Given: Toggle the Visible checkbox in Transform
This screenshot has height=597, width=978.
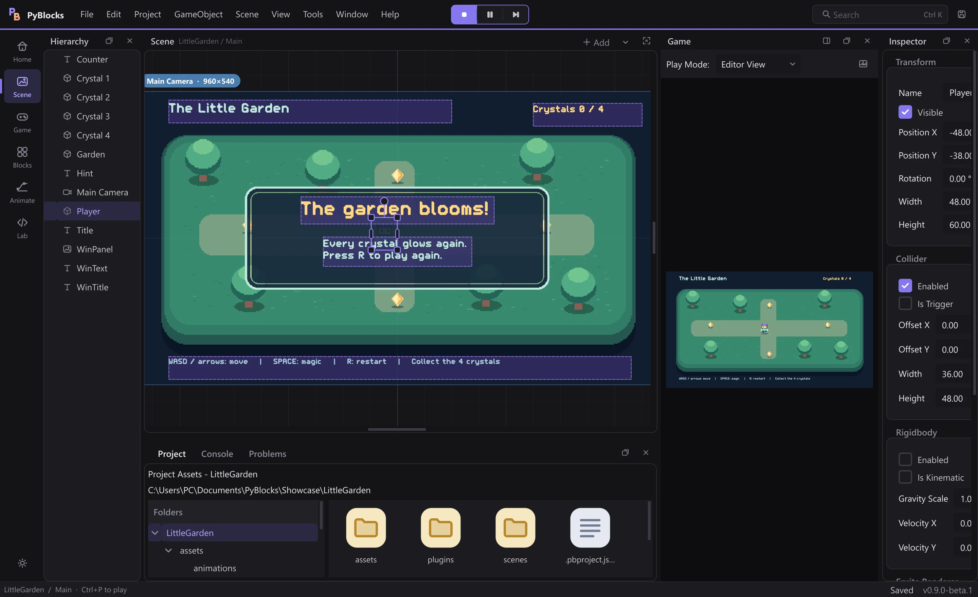Looking at the screenshot, I should pyautogui.click(x=905, y=112).
